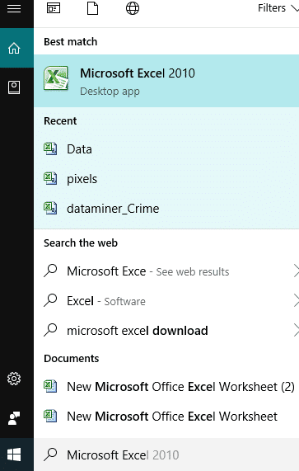
Task: Click the Recent section heading
Action: pyautogui.click(x=60, y=120)
